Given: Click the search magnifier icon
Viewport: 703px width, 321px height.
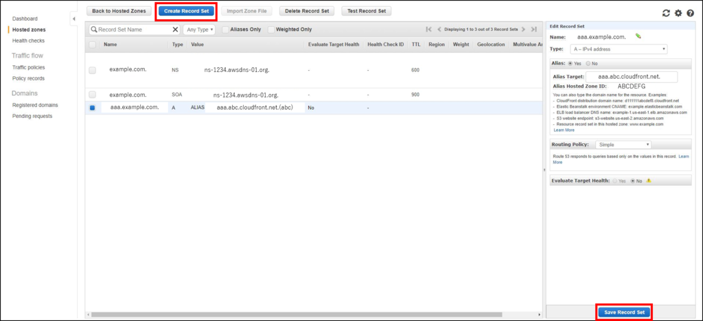Looking at the screenshot, I should coord(94,29).
